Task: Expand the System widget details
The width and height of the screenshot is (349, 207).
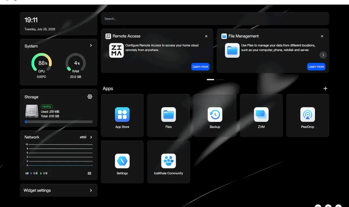Action: click(91, 45)
